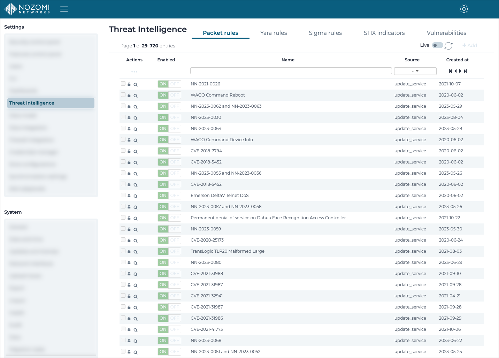
Task: Click NN-2023-0057 and NN-2023-0058 name
Action: coord(226,207)
